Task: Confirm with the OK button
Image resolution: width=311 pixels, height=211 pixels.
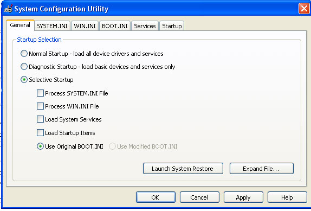Action: click(x=155, y=197)
